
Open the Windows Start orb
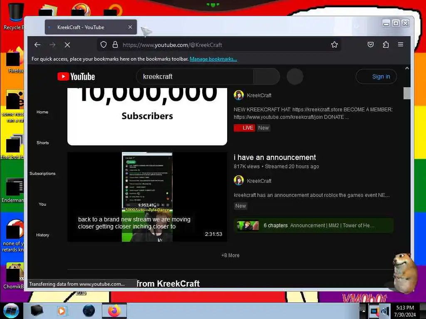[11, 310]
